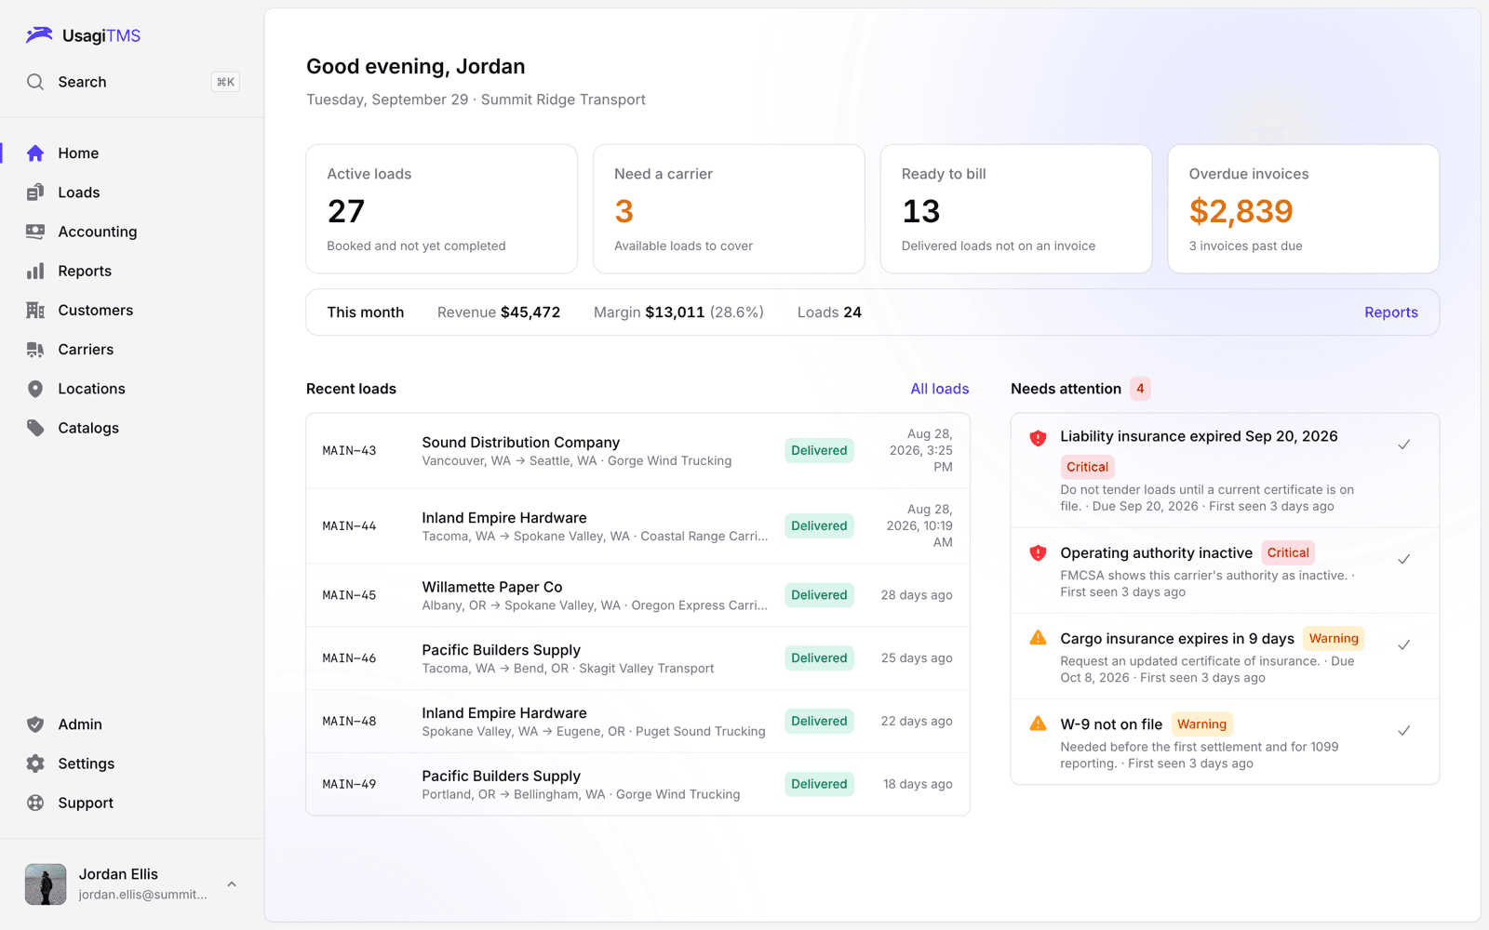1489x930 pixels.
Task: Click the Support lifebuoy icon
Action: 35,803
